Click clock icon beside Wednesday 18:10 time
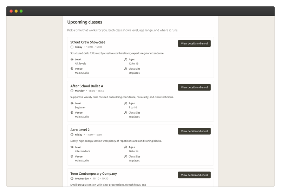 pyautogui.click(x=72, y=179)
